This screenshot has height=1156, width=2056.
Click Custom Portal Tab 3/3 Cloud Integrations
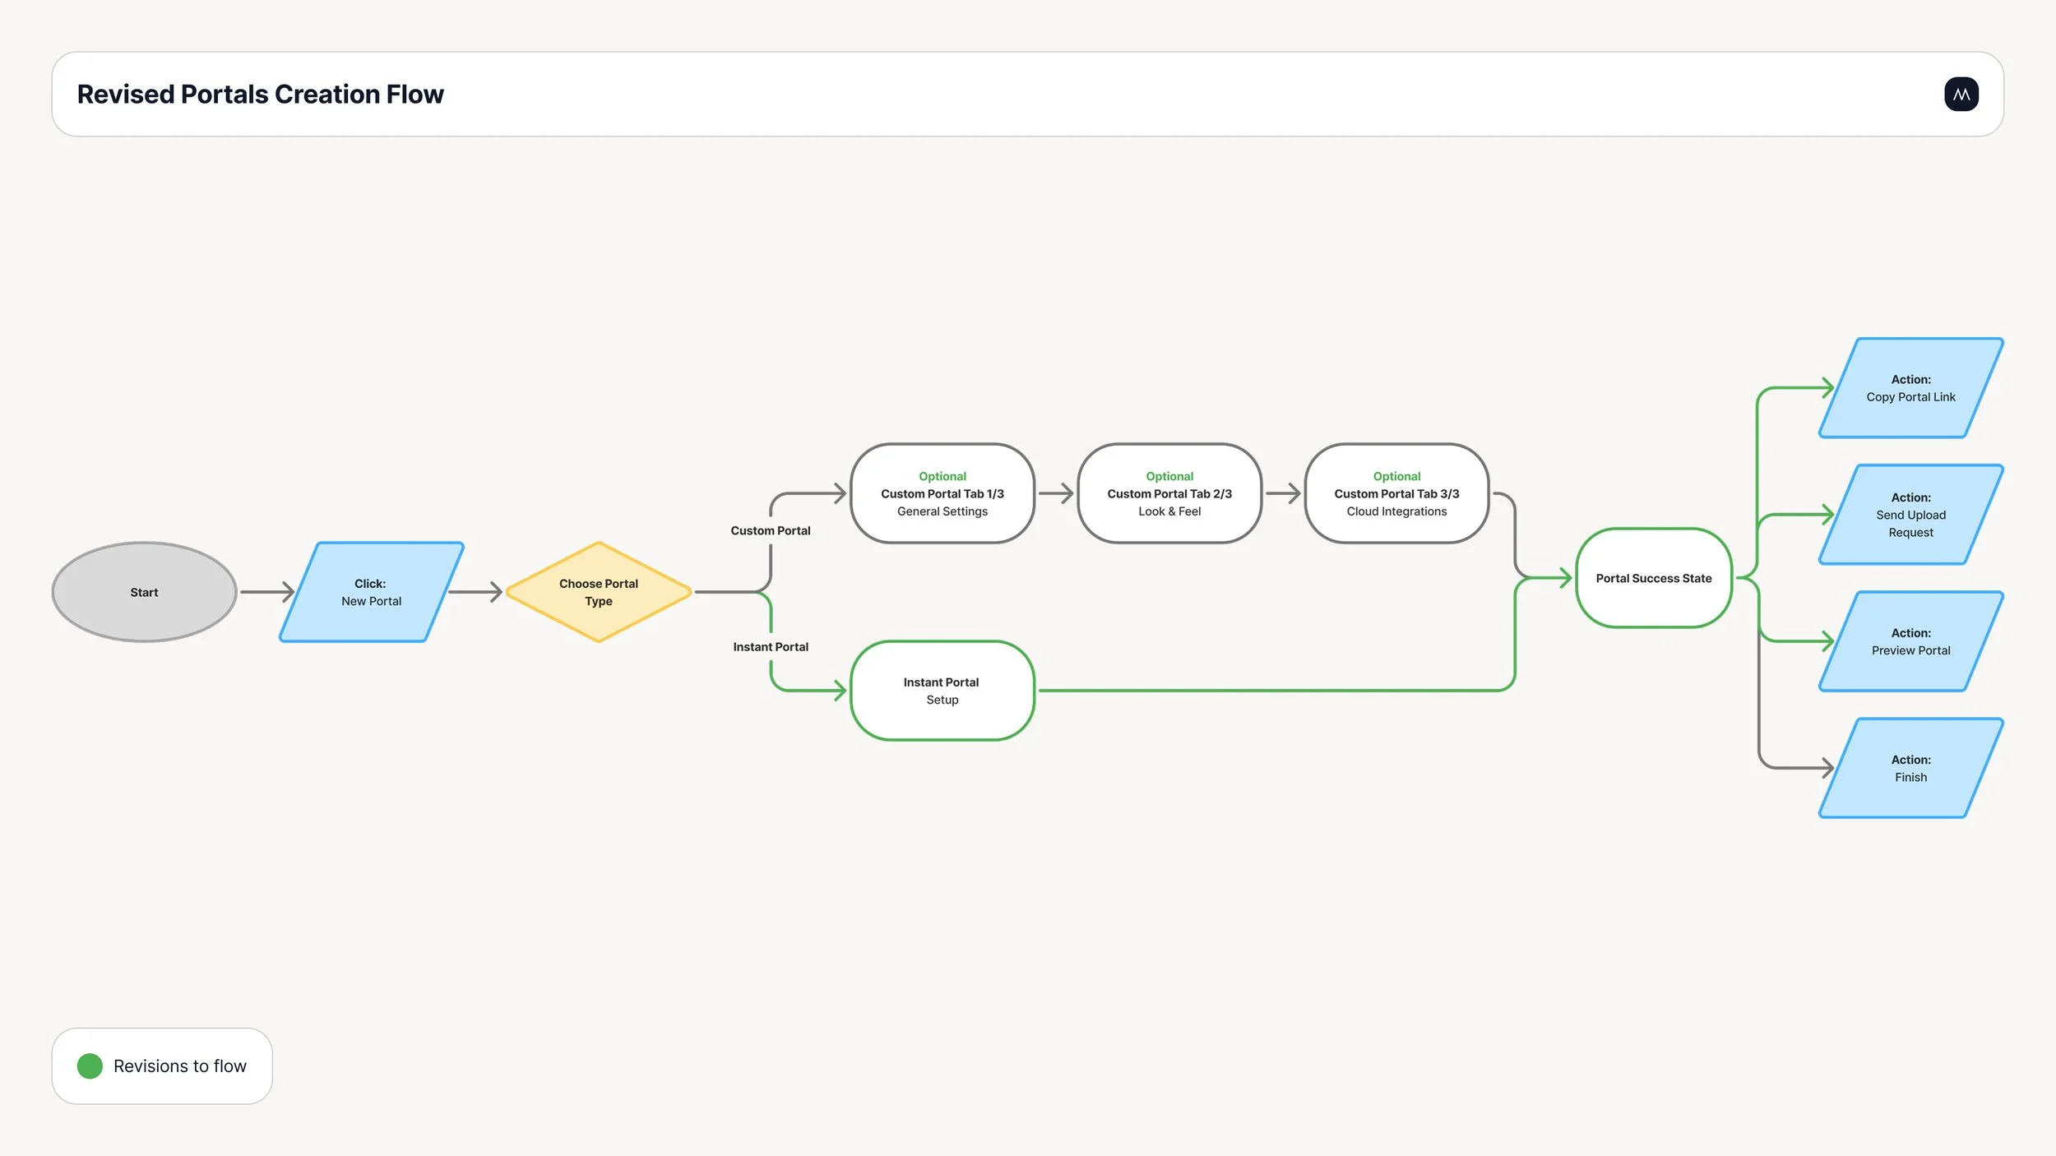click(1396, 493)
